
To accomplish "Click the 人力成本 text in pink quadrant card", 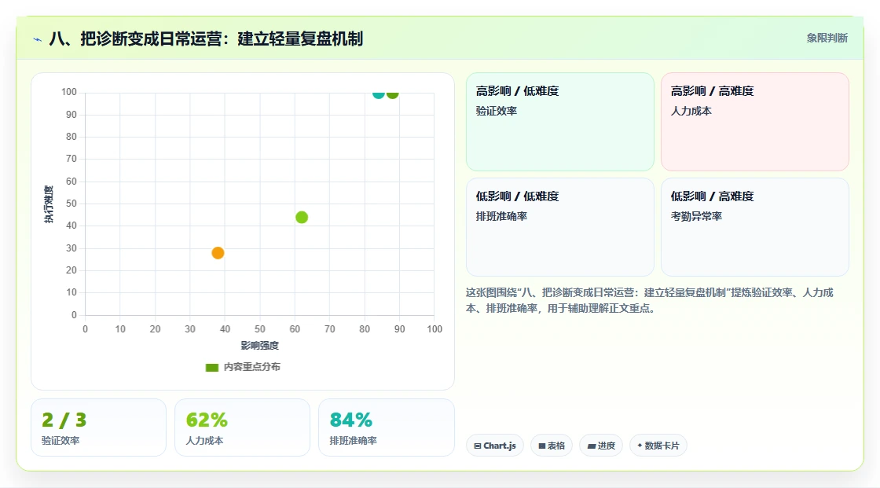I will (x=691, y=111).
